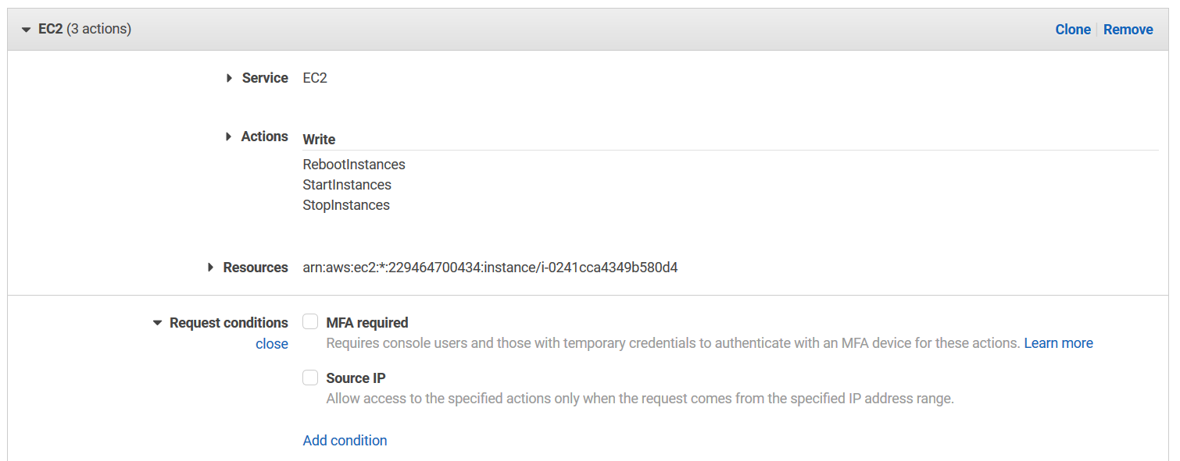
Task: Click the close link under Request conditions
Action: (x=271, y=344)
